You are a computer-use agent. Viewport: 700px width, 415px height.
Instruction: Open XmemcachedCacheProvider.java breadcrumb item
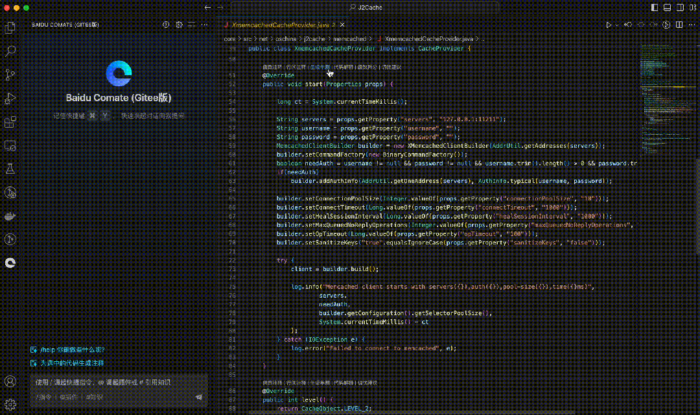coord(428,39)
